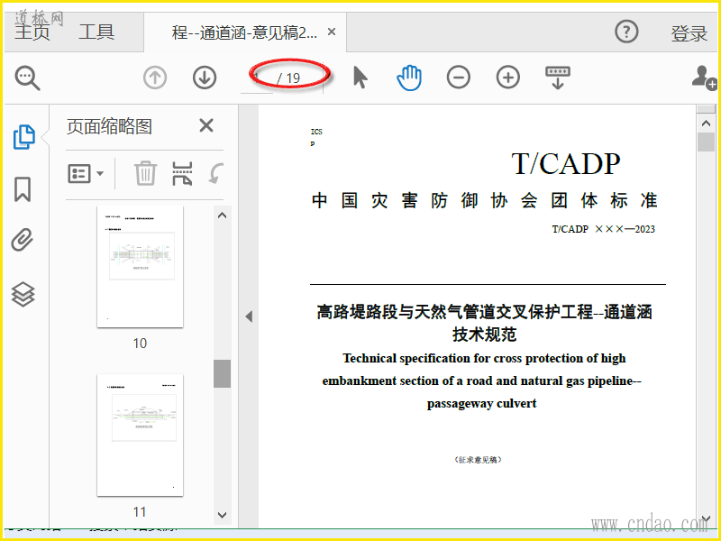This screenshot has height=541, width=721.
Task: Click the insert pages icon in the thumbnails toolbar
Action: click(x=182, y=173)
